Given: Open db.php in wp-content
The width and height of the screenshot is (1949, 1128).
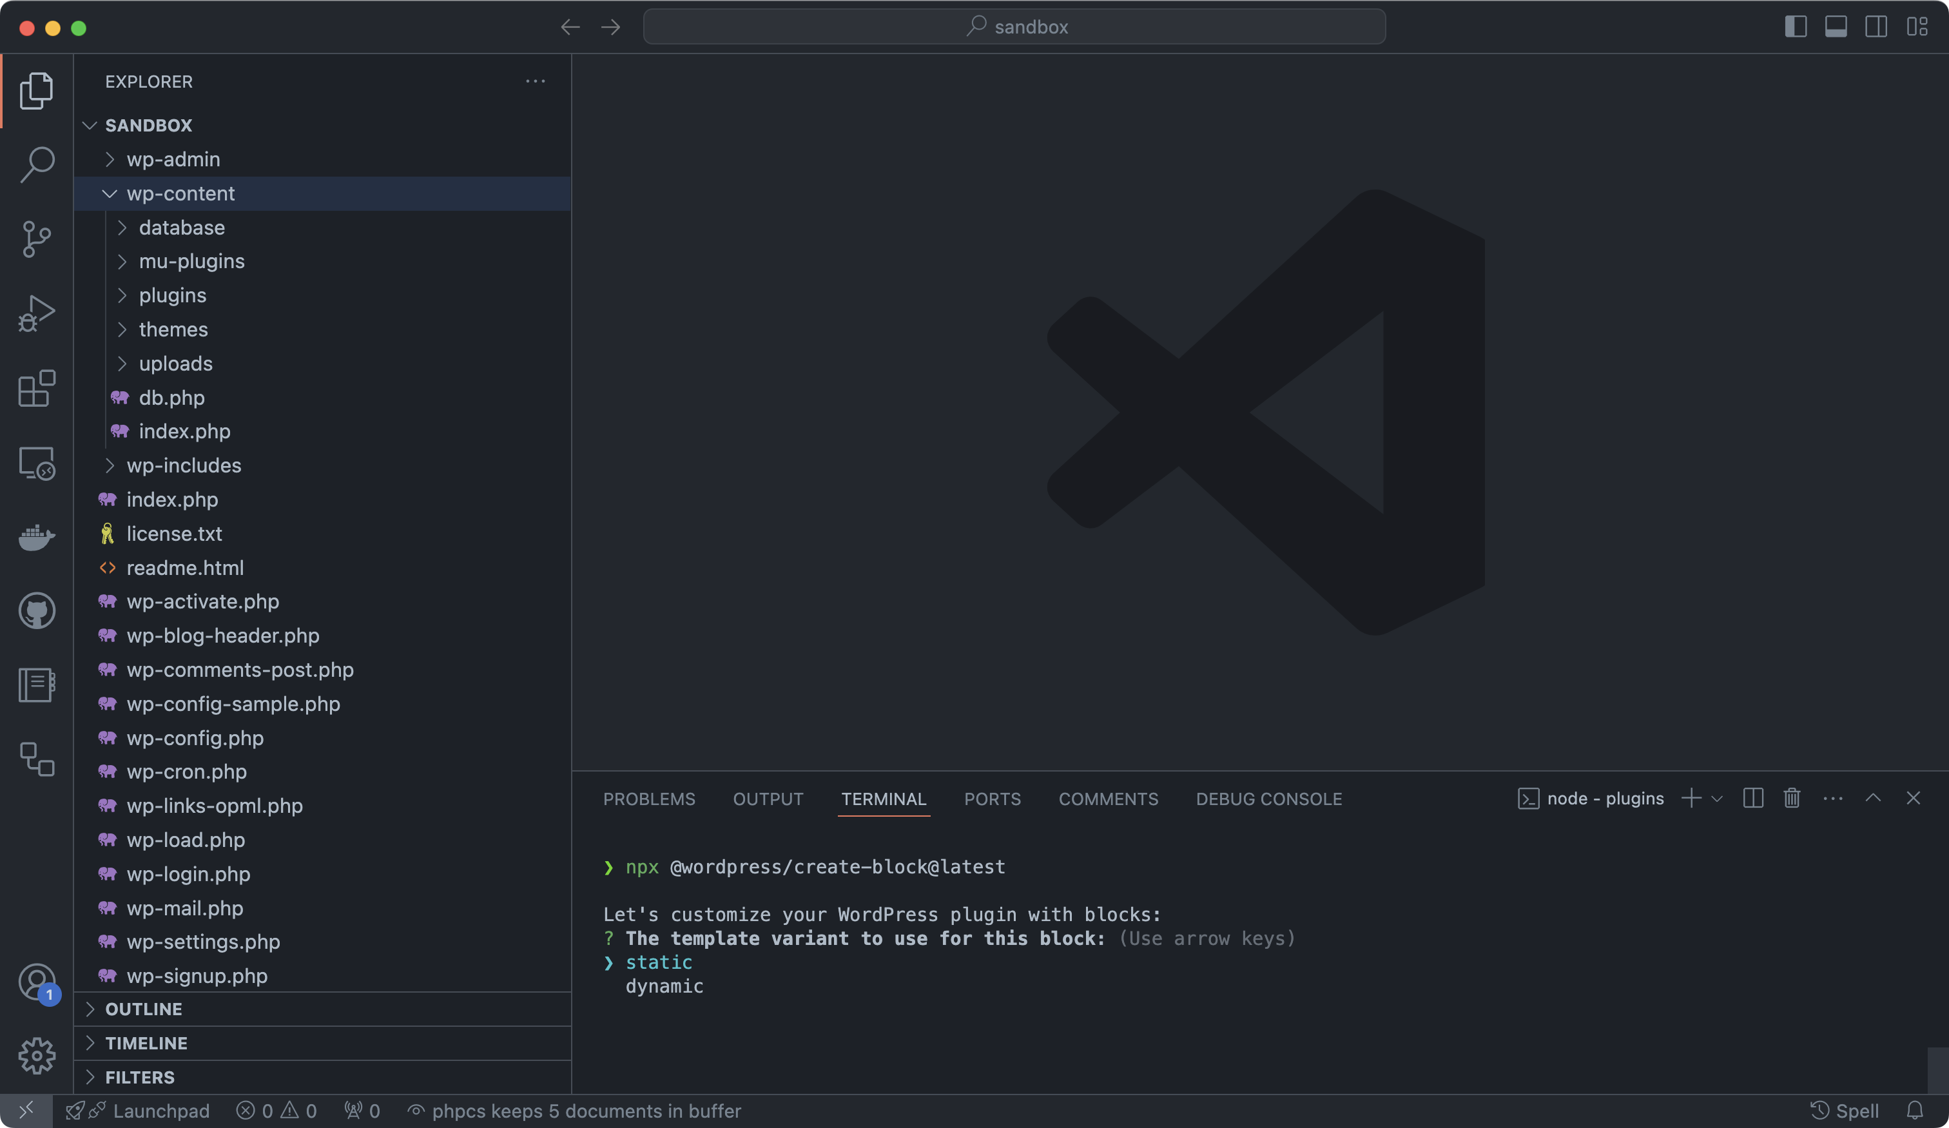Looking at the screenshot, I should pyautogui.click(x=322, y=398).
